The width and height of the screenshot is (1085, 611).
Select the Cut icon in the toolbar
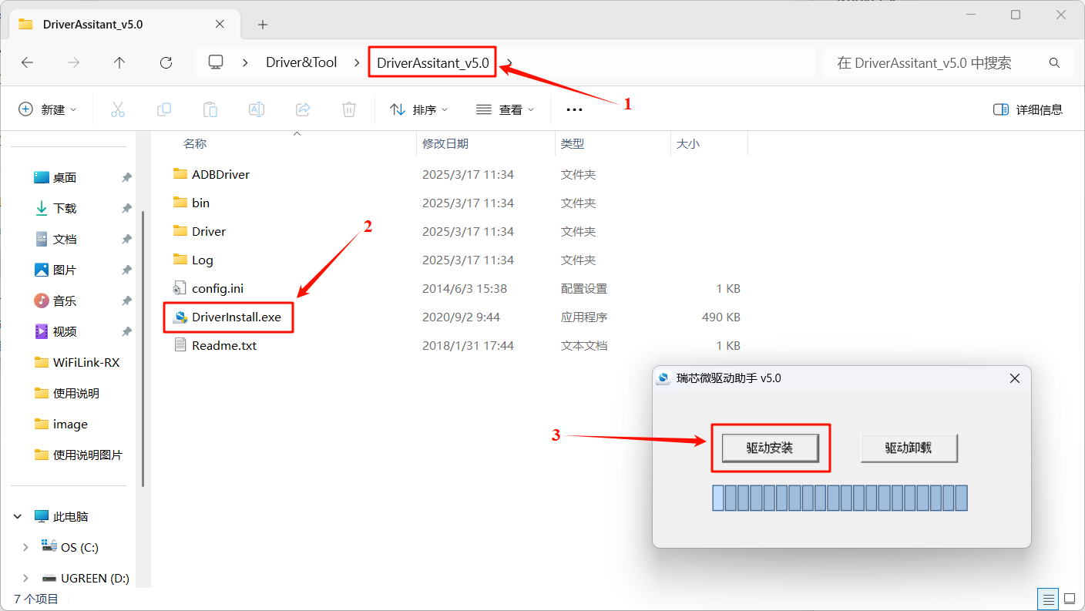tap(117, 109)
